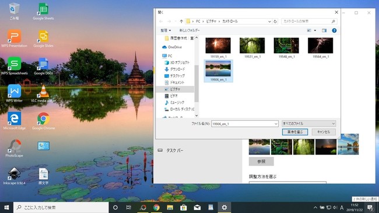The image size is (379, 213).
Task: Open Google Chrome desktop shortcut
Action: click(44, 121)
